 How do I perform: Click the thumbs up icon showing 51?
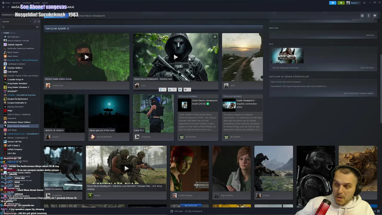172,90
